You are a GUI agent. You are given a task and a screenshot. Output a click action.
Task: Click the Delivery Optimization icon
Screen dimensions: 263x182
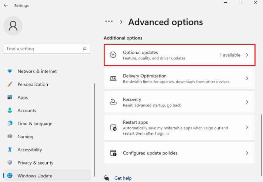(113, 78)
